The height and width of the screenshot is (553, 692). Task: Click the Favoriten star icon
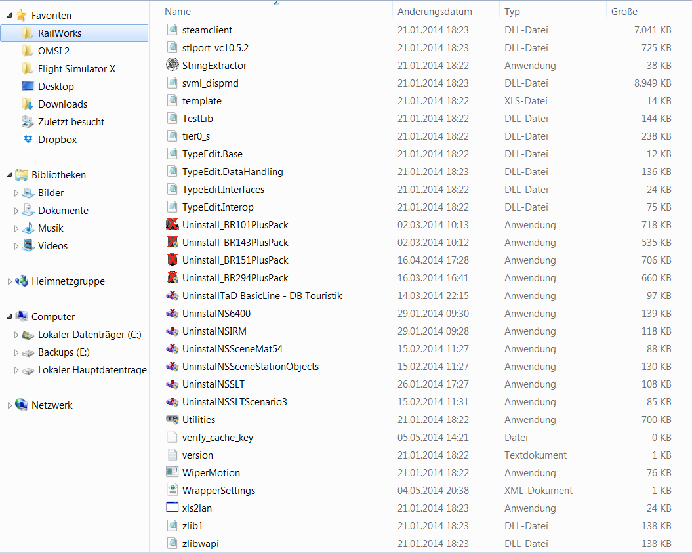point(21,15)
